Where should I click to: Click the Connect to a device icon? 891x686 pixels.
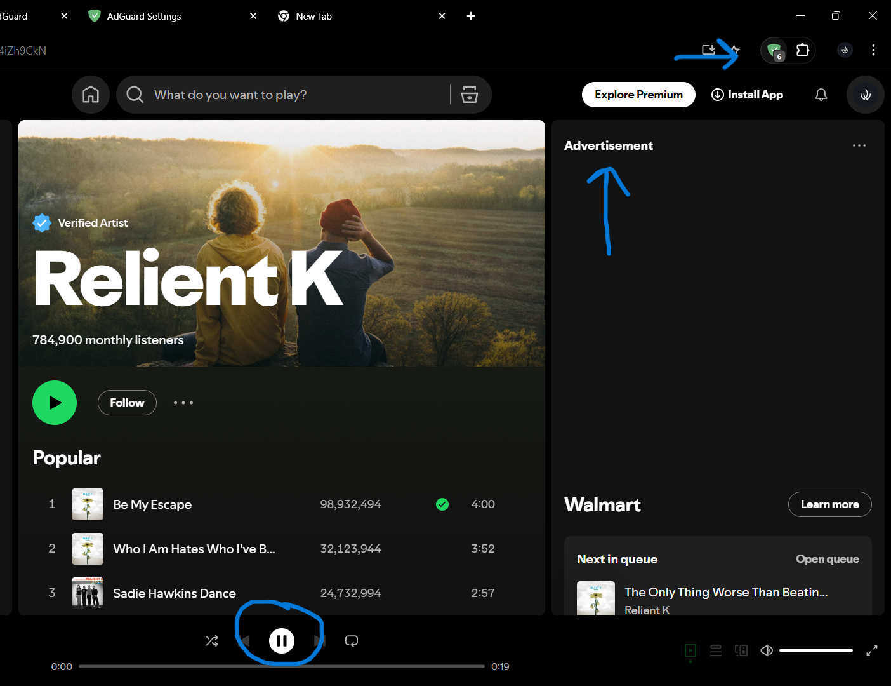[x=741, y=650]
